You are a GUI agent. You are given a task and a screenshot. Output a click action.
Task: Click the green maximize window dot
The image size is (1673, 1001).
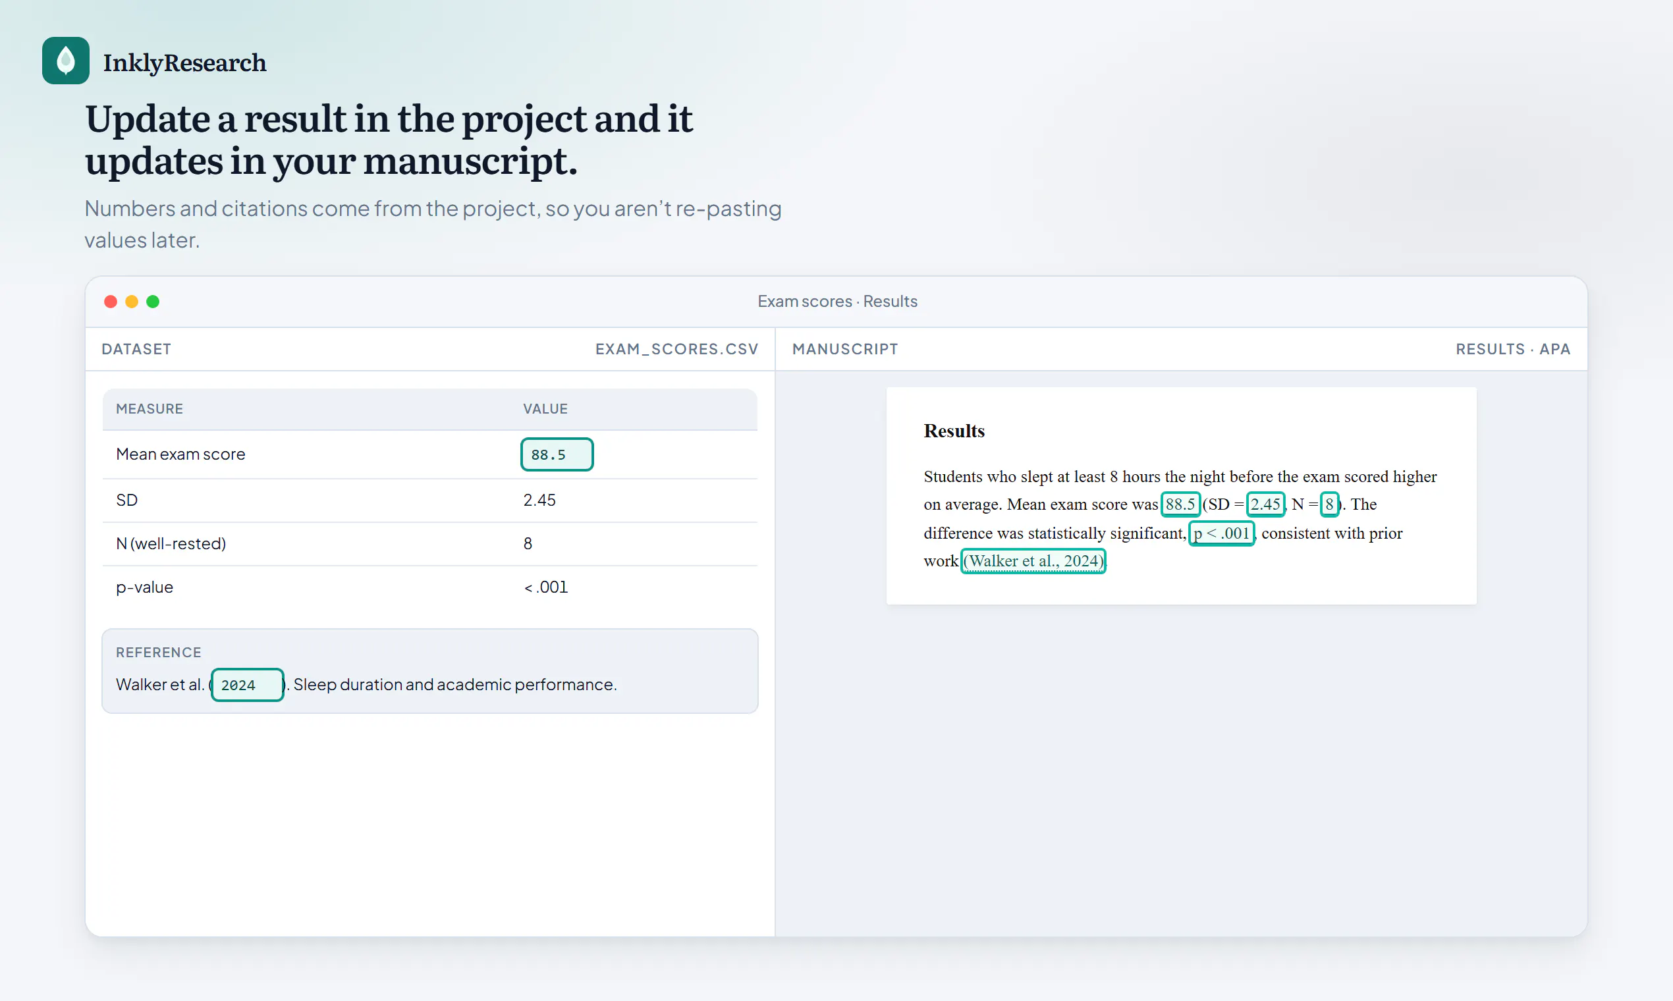(153, 302)
